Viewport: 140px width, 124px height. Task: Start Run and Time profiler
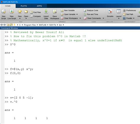pyautogui.click(x=91, y=14)
